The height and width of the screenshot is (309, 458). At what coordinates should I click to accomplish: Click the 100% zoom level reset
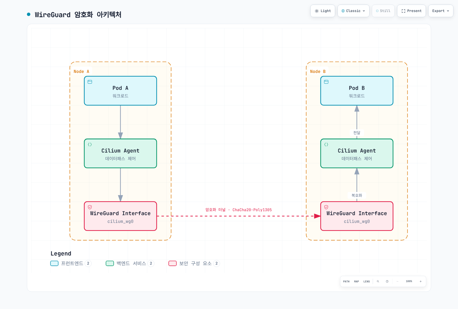tap(409, 282)
